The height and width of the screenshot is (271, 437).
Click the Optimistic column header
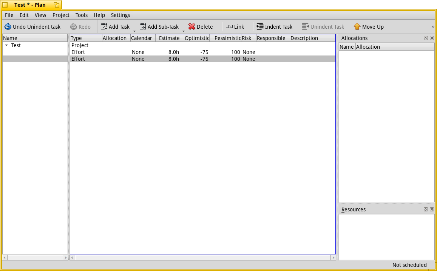click(x=195, y=38)
